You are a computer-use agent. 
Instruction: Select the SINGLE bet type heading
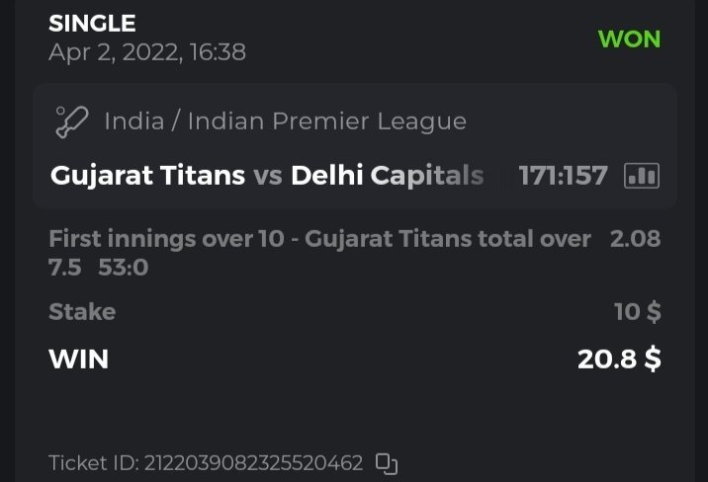coord(92,23)
